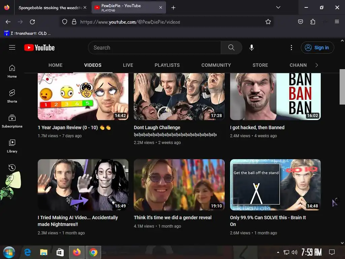Open History clock icon in sidebar
The width and height of the screenshot is (345, 259).
pyautogui.click(x=12, y=168)
